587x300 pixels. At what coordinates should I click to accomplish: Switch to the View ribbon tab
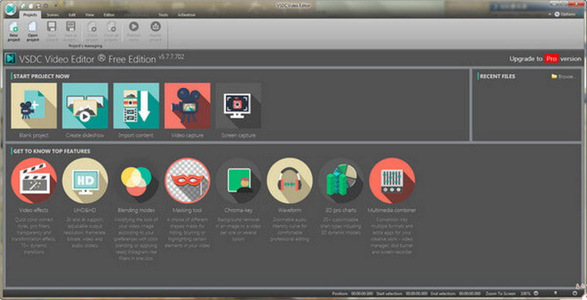pyautogui.click(x=90, y=15)
